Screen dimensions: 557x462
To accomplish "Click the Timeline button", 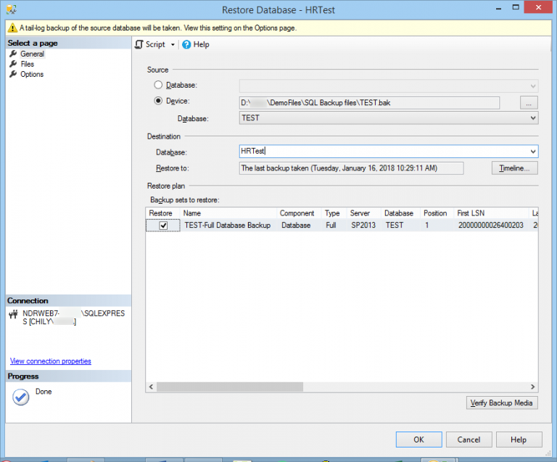I will click(x=515, y=168).
